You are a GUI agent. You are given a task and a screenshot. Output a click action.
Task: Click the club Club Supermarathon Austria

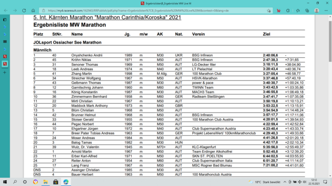tap(214, 129)
